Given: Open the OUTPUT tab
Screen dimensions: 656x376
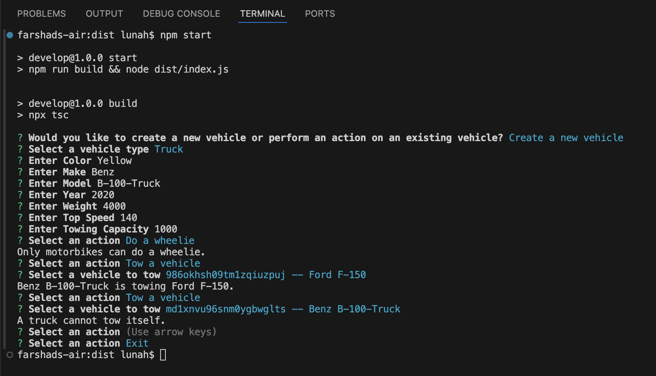Looking at the screenshot, I should [x=104, y=13].
